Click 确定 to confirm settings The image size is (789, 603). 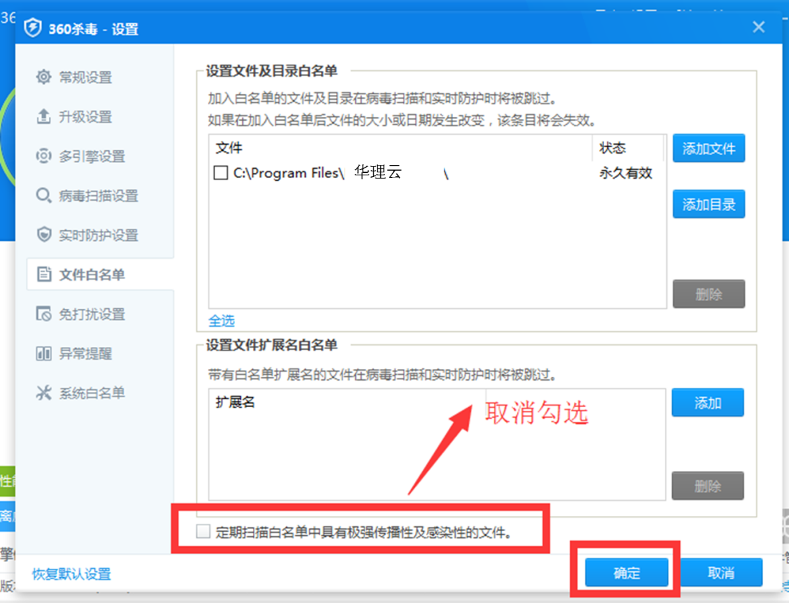click(x=627, y=572)
